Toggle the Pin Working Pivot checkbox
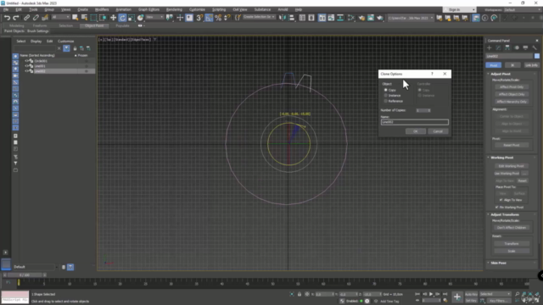 [497, 207]
